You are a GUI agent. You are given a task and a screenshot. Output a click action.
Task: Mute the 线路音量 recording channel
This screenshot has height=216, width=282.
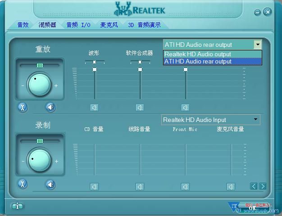(x=140, y=187)
